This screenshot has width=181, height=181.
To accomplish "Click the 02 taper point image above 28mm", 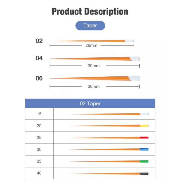I will [92, 41].
